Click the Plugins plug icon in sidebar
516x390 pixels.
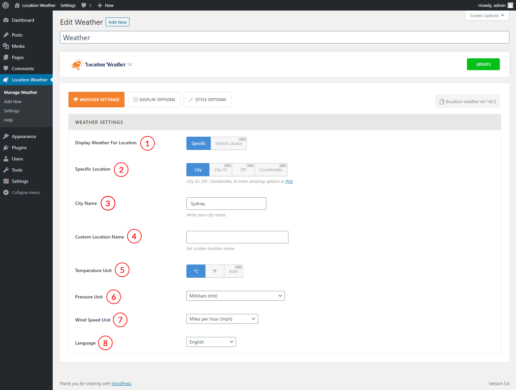(x=6, y=148)
